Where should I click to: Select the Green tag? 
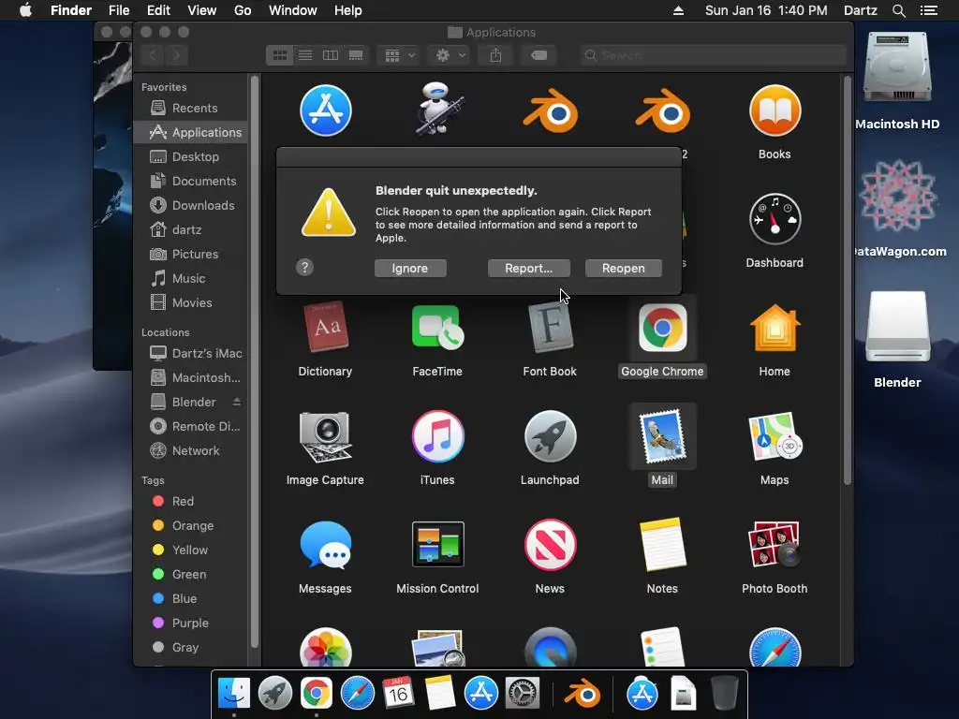click(x=190, y=574)
